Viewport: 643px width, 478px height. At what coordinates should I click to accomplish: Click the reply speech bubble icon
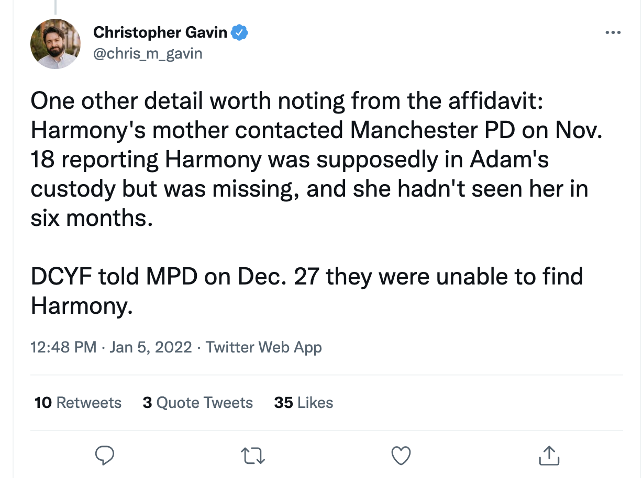coord(105,455)
